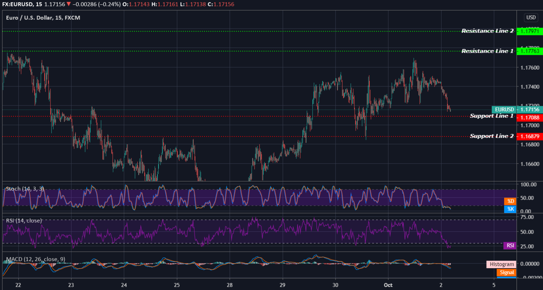
Task: Click date 24 on time axis
Action: pyautogui.click(x=124, y=285)
